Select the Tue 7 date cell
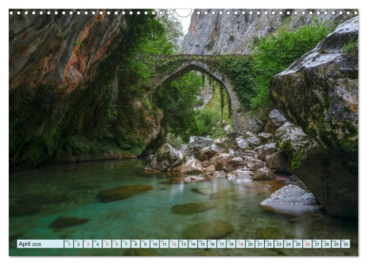 click(126, 244)
